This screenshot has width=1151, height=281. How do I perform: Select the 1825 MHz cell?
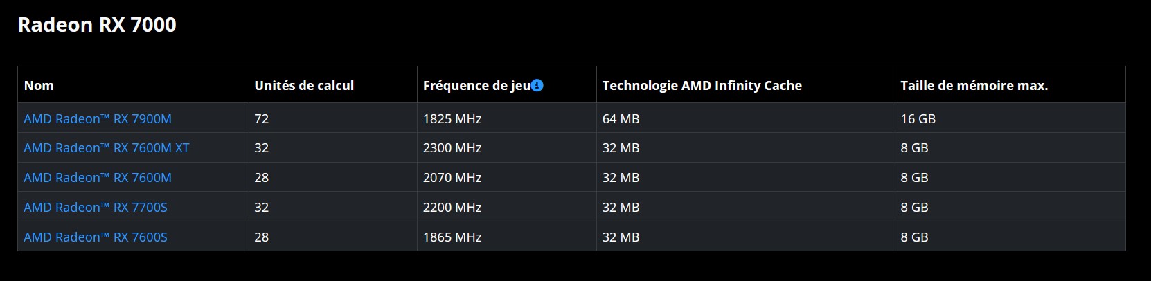(506, 118)
